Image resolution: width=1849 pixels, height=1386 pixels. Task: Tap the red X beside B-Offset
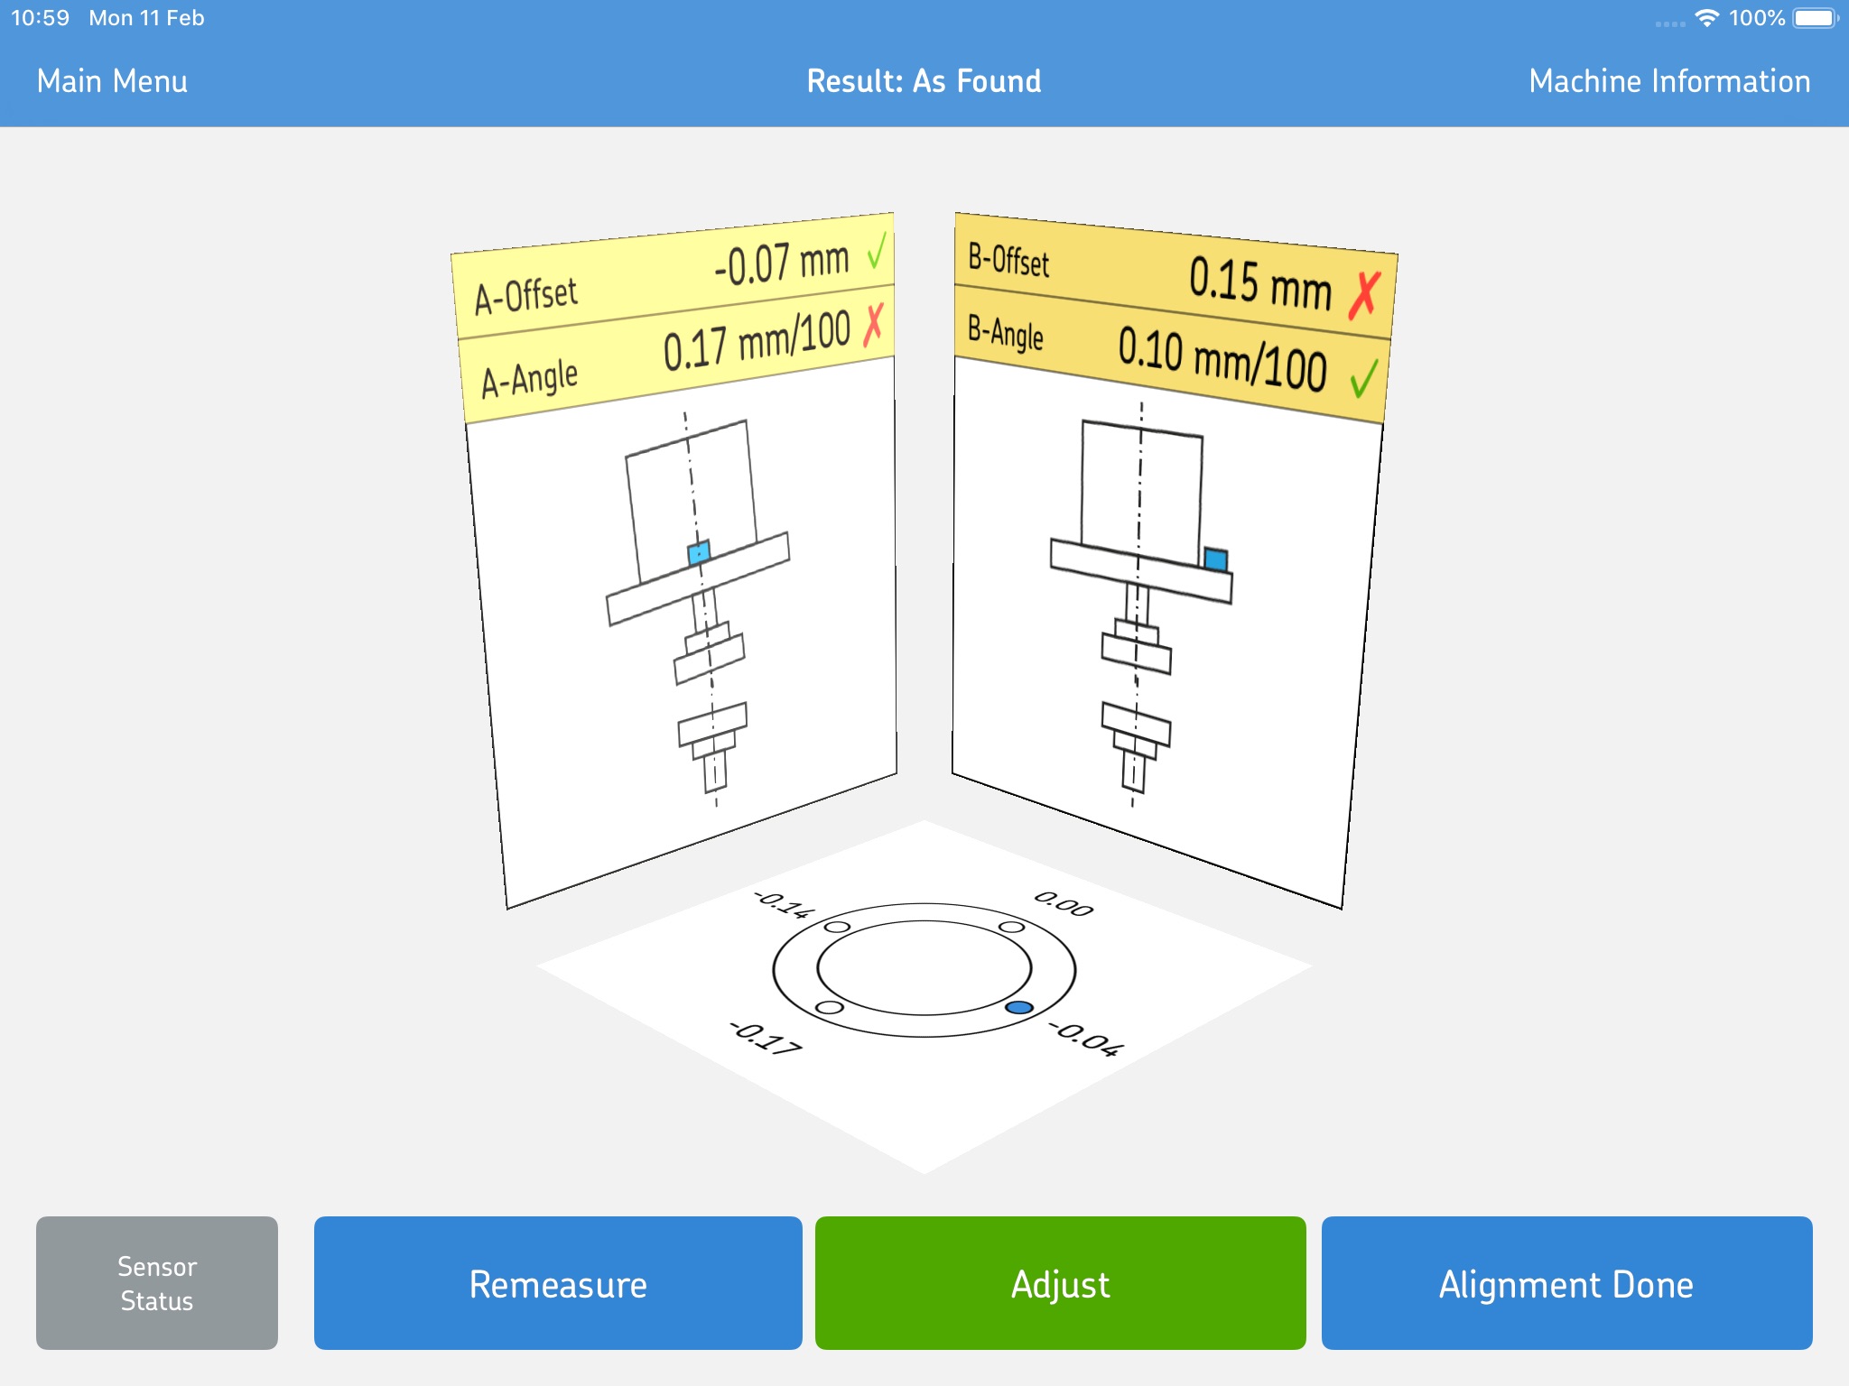[x=1364, y=295]
